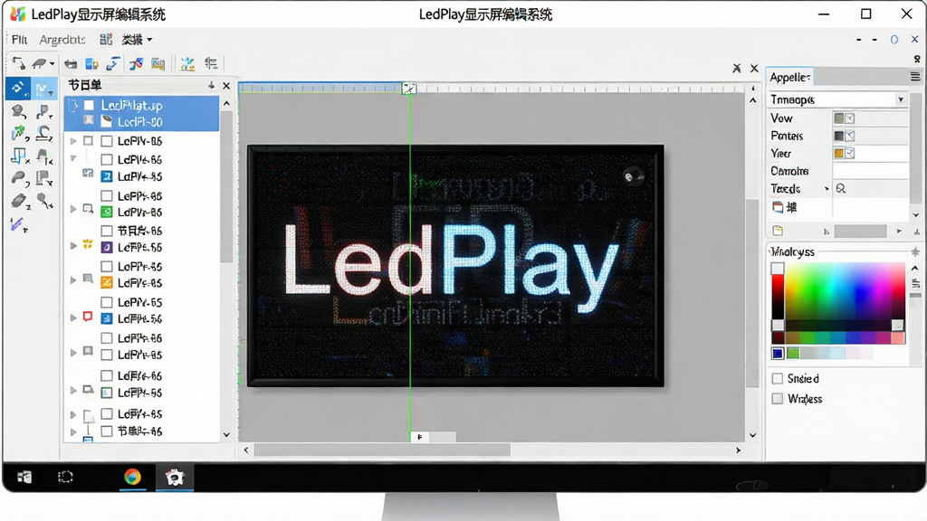Close the 节目单 panel
Viewport: 927px width, 521px height.
point(226,86)
